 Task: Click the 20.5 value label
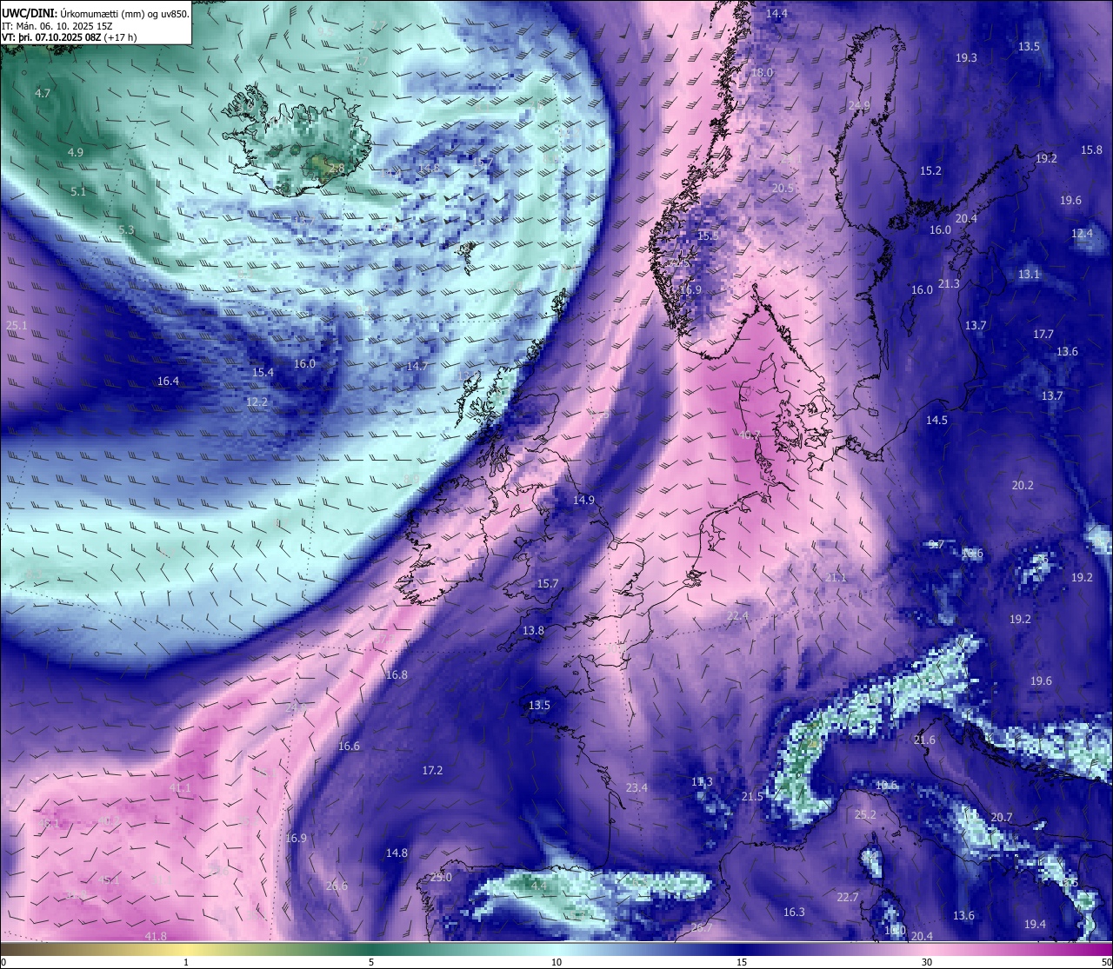[783, 188]
